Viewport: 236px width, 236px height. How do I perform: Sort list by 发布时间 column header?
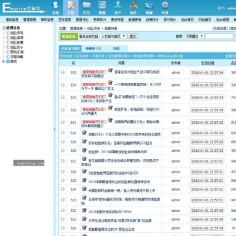pyautogui.click(x=207, y=63)
